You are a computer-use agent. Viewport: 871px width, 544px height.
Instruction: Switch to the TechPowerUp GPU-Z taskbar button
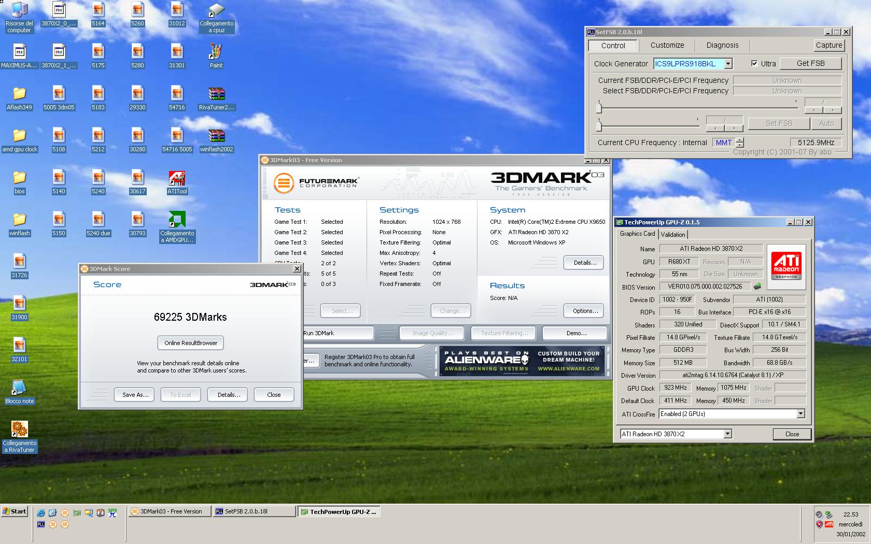339,512
